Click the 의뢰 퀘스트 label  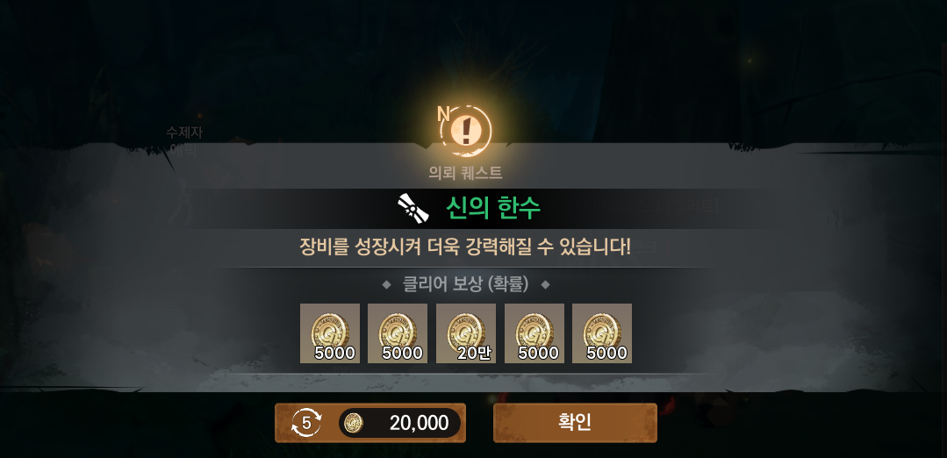pyautogui.click(x=465, y=173)
